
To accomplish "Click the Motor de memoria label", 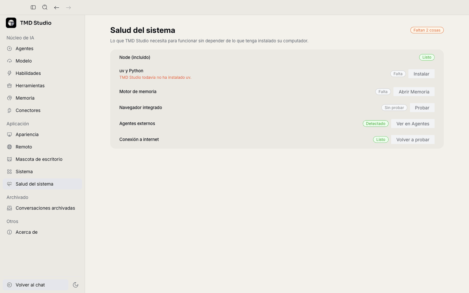I will [138, 92].
